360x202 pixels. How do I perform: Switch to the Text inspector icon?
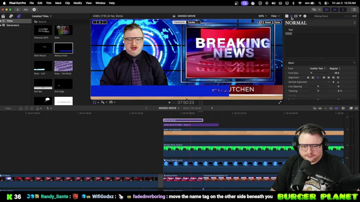tap(291, 16)
